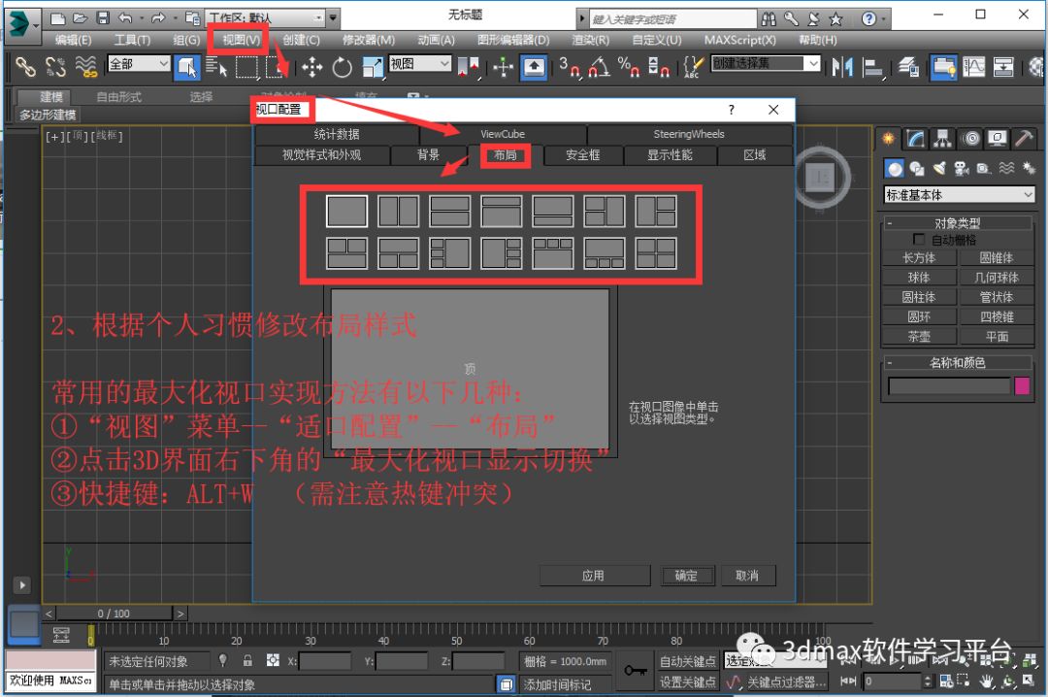This screenshot has height=697, width=1048.
Task: Switch to the 统计数据 tab
Action: [x=337, y=134]
